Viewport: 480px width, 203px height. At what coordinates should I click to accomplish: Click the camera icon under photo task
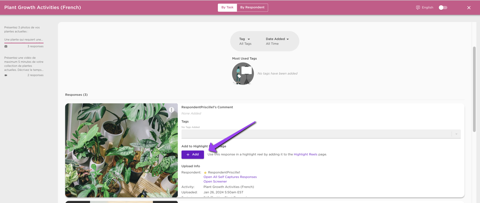click(6, 47)
